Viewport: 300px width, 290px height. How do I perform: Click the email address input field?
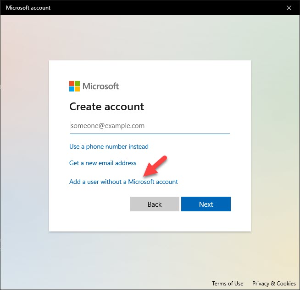[150, 126]
